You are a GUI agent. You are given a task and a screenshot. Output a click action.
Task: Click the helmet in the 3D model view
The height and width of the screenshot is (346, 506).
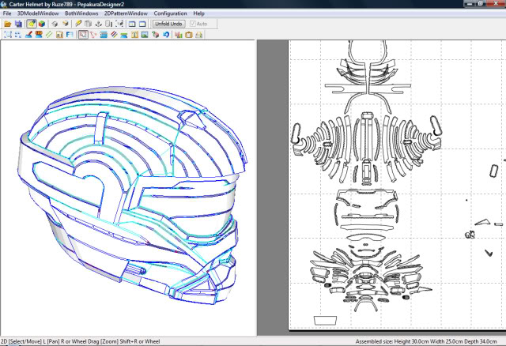(132, 195)
